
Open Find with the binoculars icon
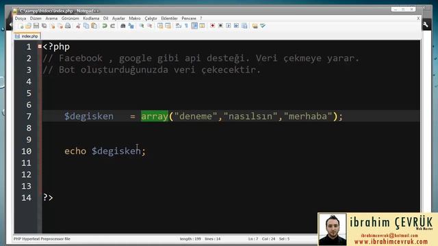[123, 26]
